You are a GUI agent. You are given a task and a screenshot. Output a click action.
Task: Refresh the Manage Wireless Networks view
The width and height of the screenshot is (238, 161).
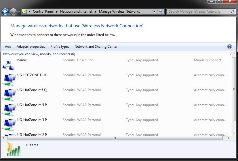click(x=161, y=11)
